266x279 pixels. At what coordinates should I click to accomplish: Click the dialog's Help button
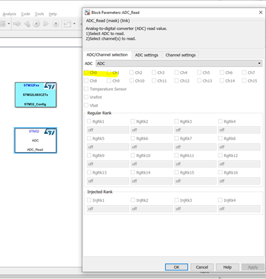coord(228,267)
